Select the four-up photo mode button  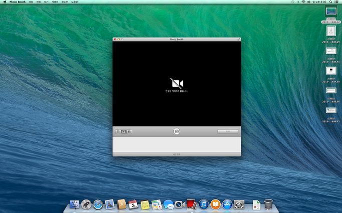[118, 131]
